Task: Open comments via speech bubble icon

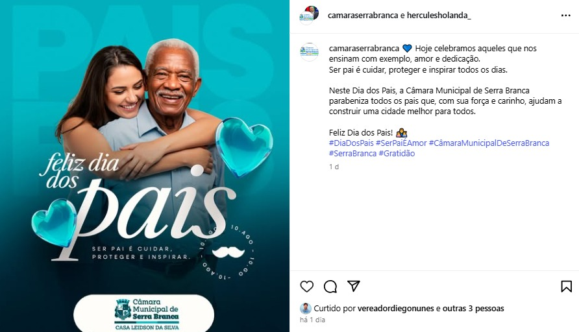Action: (x=330, y=286)
